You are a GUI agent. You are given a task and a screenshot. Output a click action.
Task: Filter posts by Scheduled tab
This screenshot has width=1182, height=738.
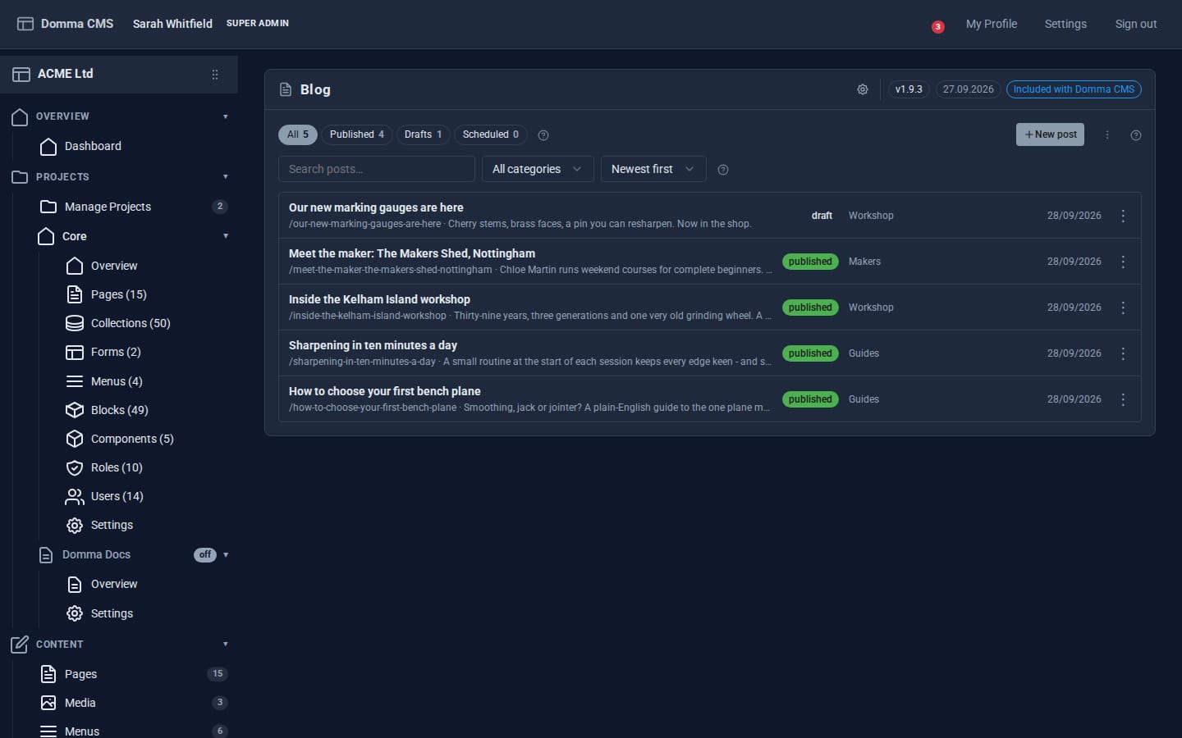pos(491,134)
